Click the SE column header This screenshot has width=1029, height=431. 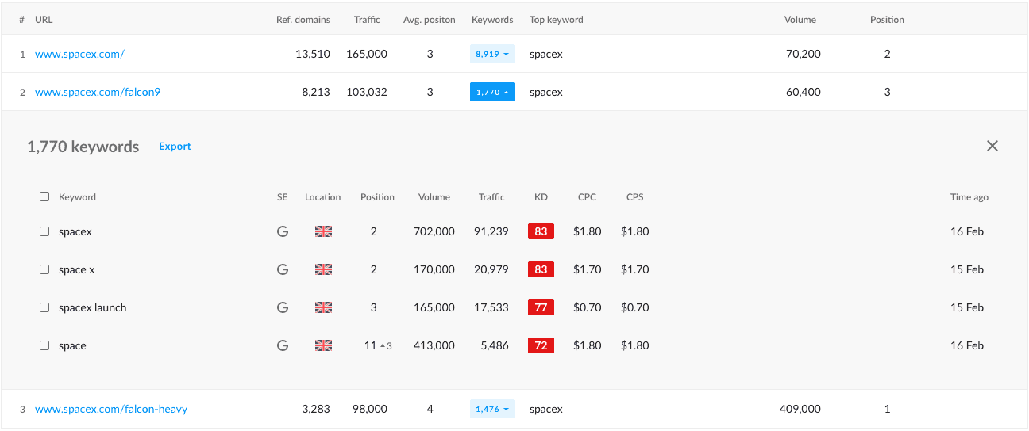(x=282, y=197)
